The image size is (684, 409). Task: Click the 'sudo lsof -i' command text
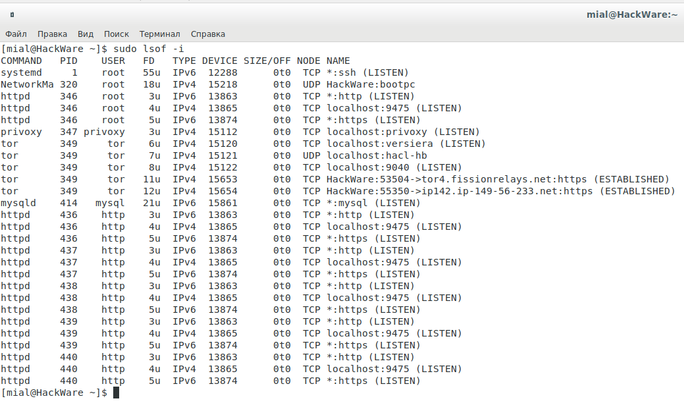pyautogui.click(x=148, y=49)
